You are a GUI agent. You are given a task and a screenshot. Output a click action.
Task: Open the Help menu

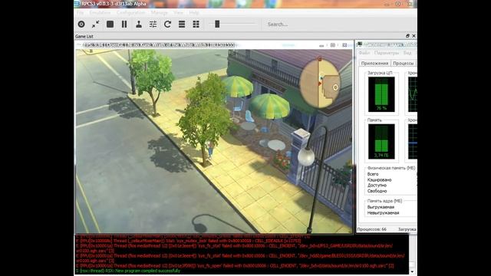pos(194,12)
